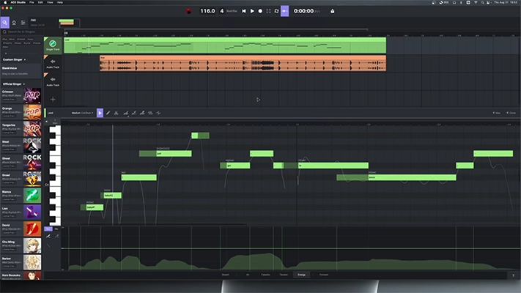Select the Crimson singer thumbnail
Image resolution: width=521 pixels, height=293 pixels.
[32, 96]
